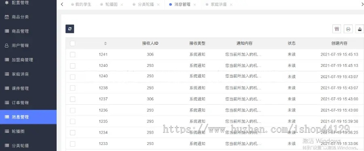Click the 通知内容 column header
The width and height of the screenshot is (364, 151).
[x=244, y=43]
